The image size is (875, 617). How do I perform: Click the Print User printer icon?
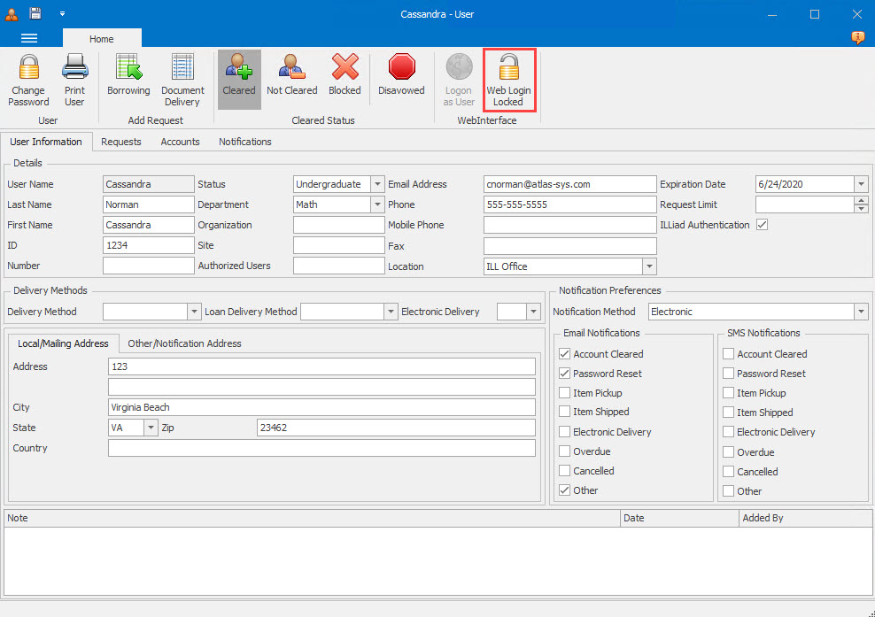[74, 69]
